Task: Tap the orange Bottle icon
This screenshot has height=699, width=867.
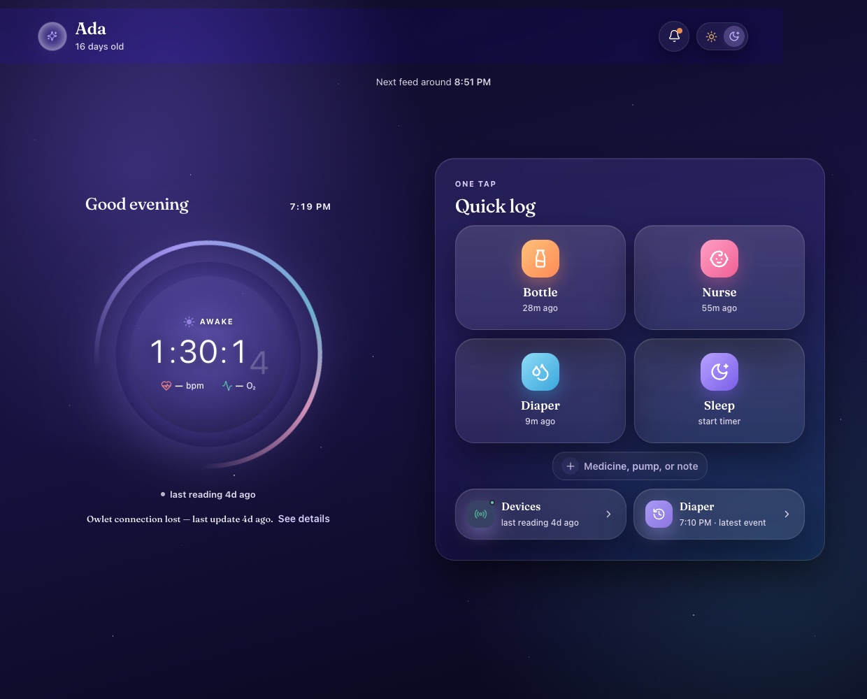Action: coord(540,259)
